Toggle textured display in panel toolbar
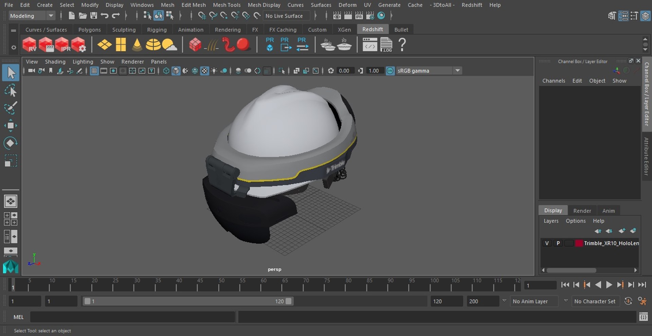Viewport: 652px width, 336px height. (204, 71)
